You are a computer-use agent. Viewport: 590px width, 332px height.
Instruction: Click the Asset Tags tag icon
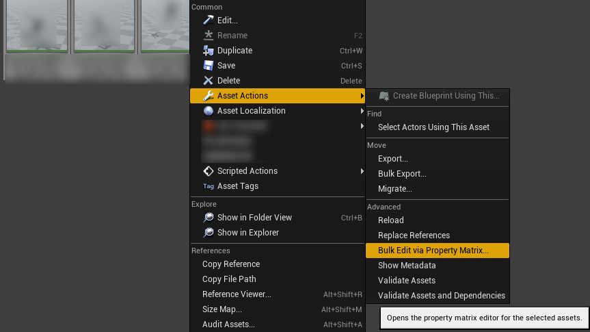[x=209, y=186]
